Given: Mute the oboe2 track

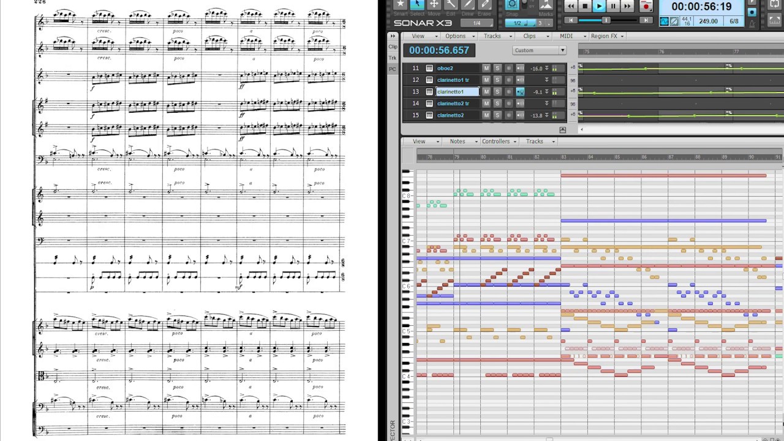Looking at the screenshot, I should (x=486, y=68).
